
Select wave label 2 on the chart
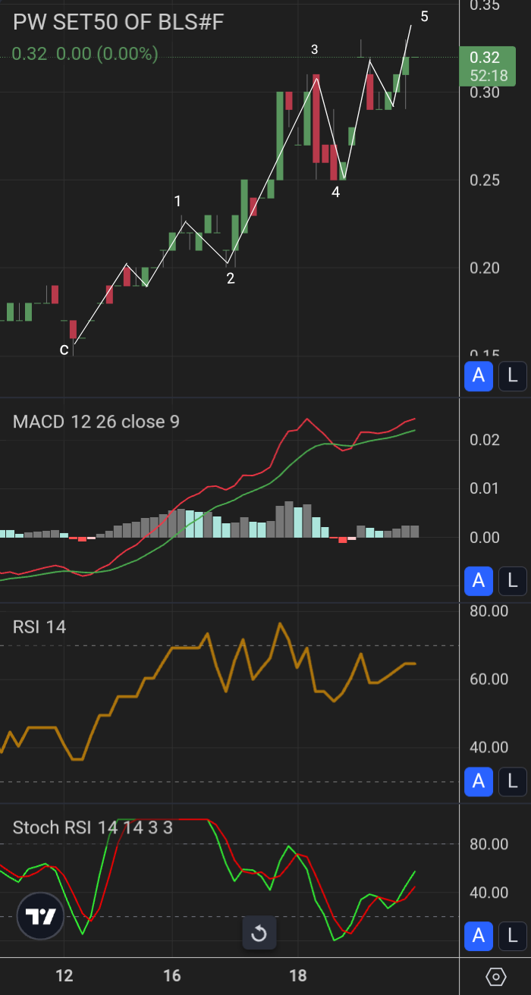[x=231, y=278]
